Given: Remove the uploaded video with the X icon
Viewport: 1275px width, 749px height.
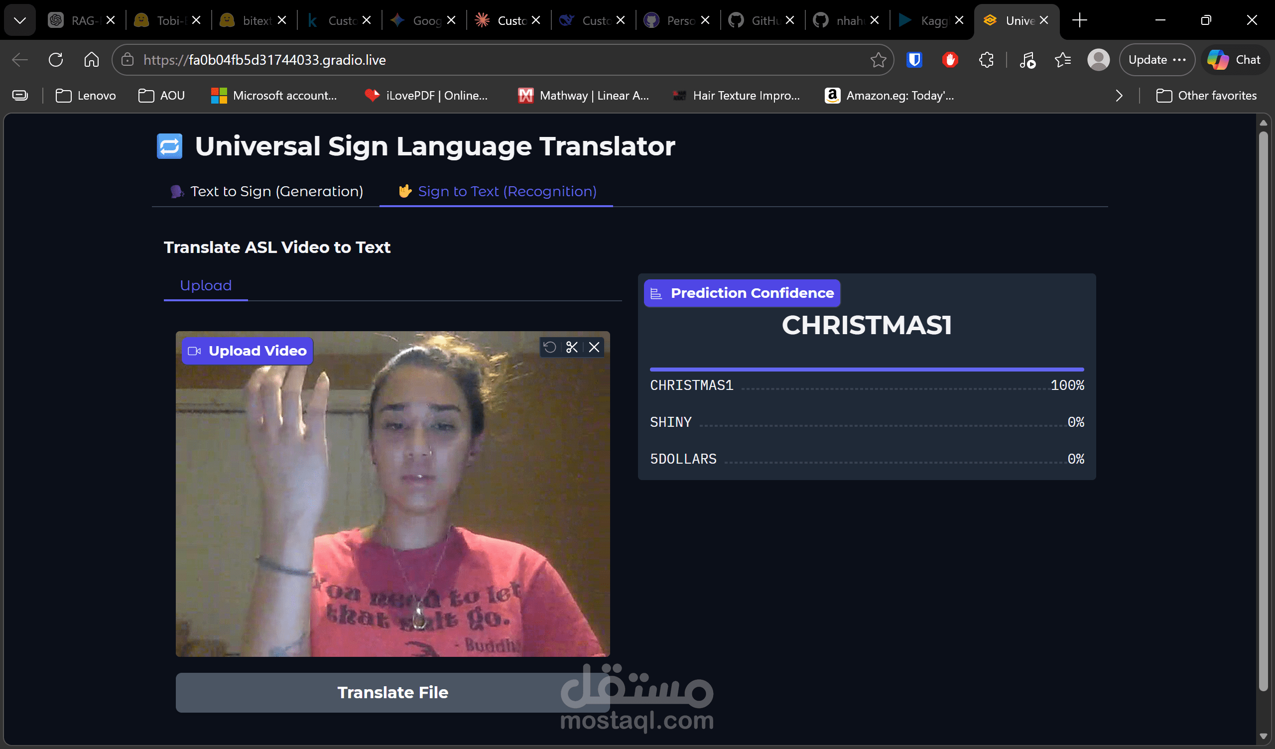Looking at the screenshot, I should (594, 347).
